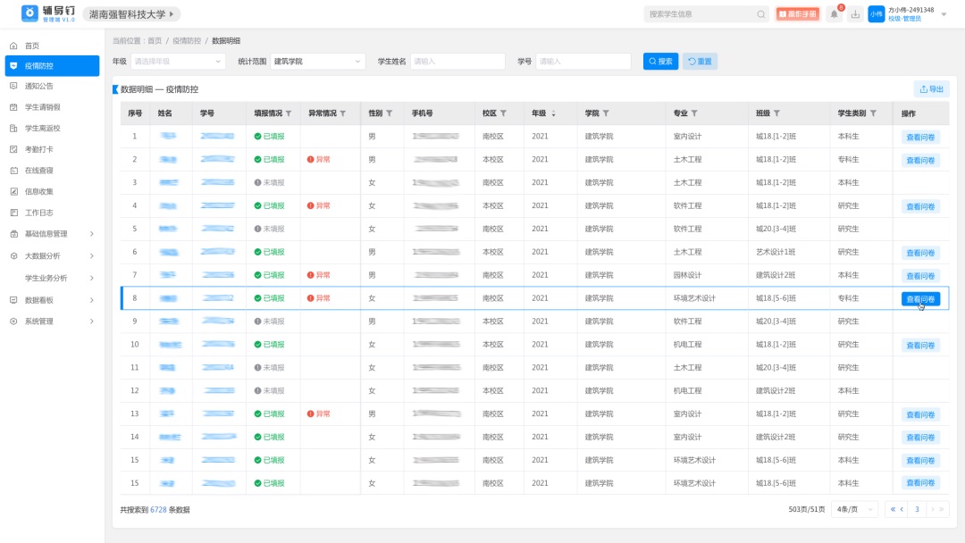Click the 首页 home icon in sidebar

click(13, 46)
